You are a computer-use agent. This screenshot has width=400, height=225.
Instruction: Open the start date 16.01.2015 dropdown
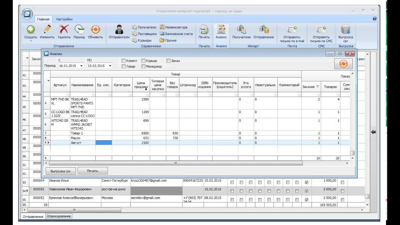(82, 66)
